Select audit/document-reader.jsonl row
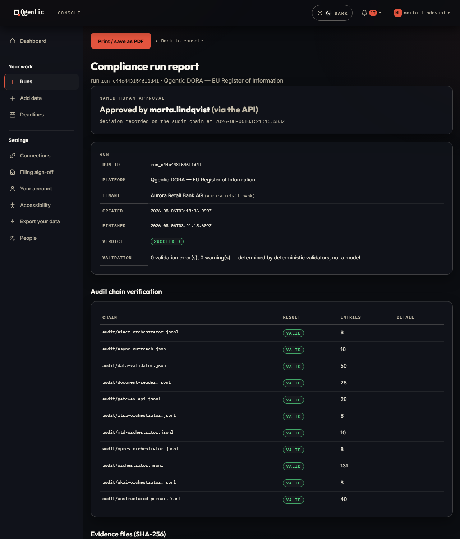This screenshot has height=539, width=460. [x=272, y=383]
